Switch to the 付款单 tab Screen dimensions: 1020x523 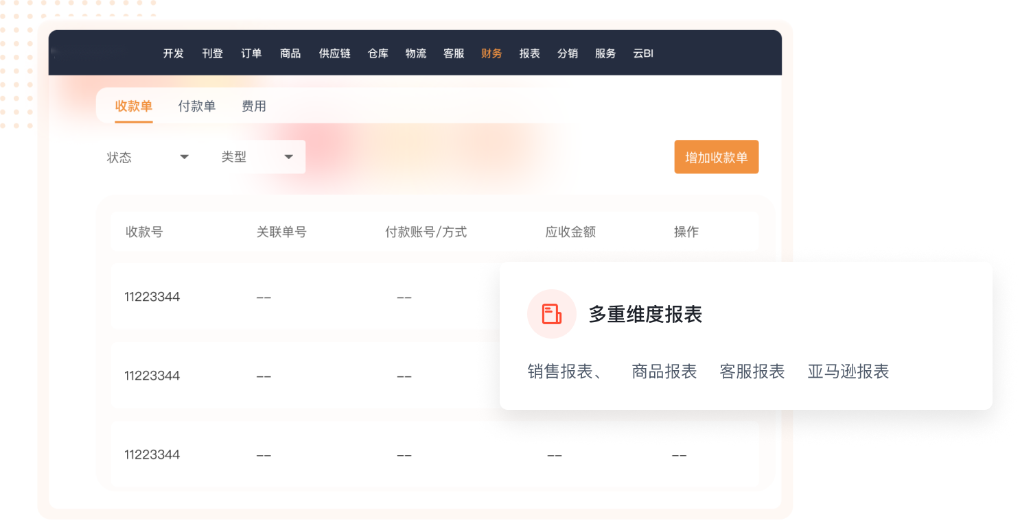click(197, 106)
